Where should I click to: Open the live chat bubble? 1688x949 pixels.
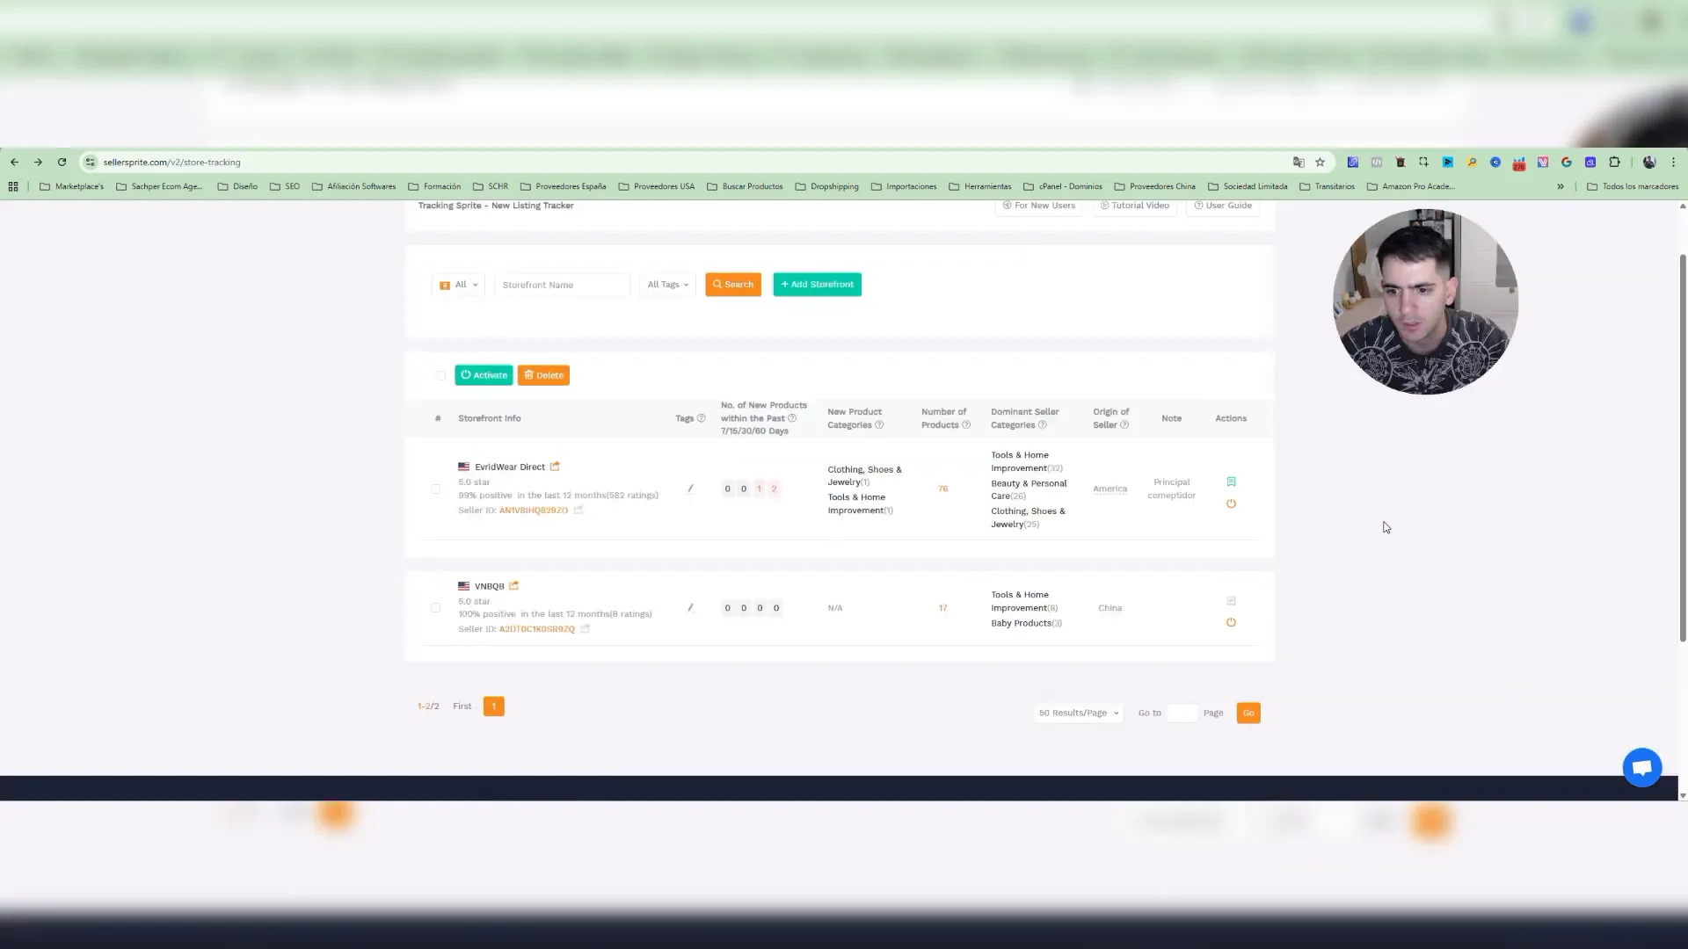pos(1641,768)
